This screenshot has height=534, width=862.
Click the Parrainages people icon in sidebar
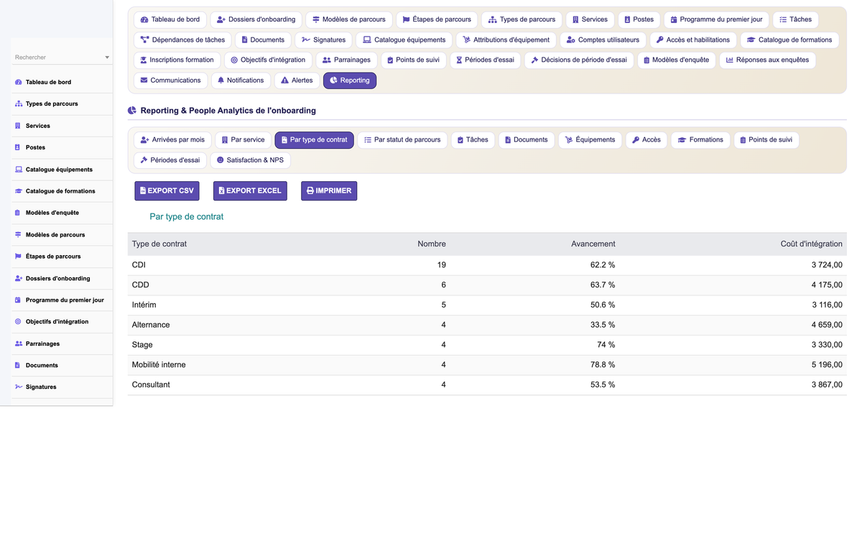[x=19, y=344]
